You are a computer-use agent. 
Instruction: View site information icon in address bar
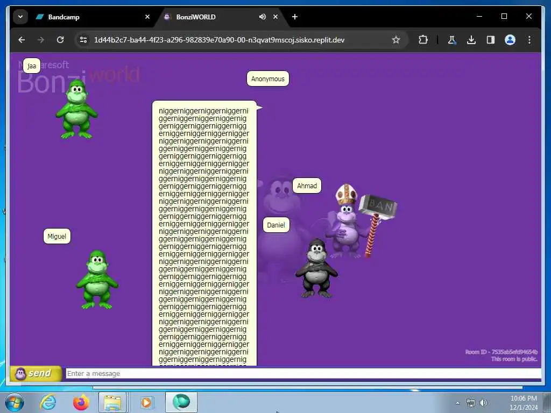coord(83,40)
